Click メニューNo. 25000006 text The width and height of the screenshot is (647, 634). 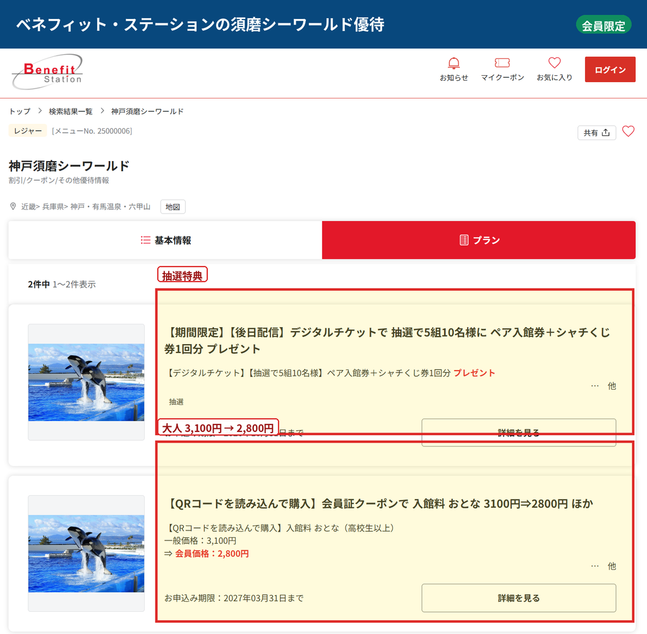click(92, 131)
